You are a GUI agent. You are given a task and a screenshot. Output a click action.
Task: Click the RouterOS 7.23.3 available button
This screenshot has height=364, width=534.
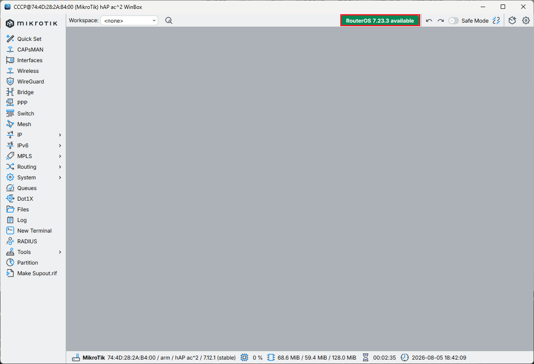coord(380,21)
